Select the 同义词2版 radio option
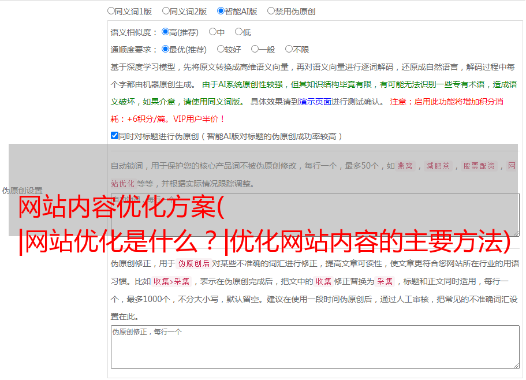The height and width of the screenshot is (380, 526). [x=166, y=11]
